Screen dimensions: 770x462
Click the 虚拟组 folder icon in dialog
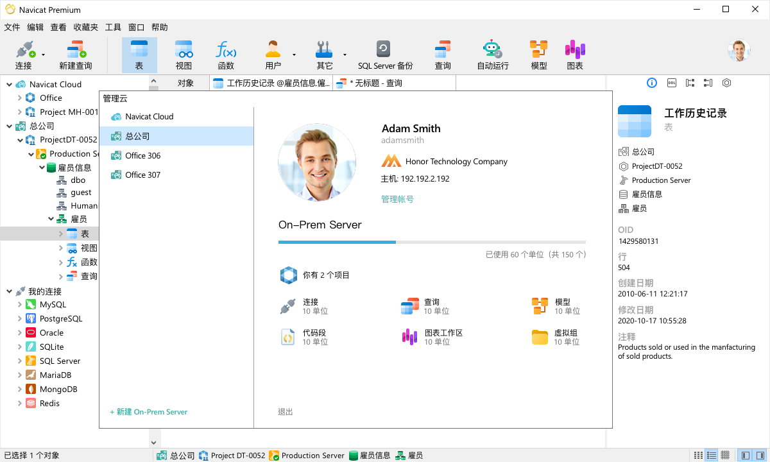click(x=540, y=337)
